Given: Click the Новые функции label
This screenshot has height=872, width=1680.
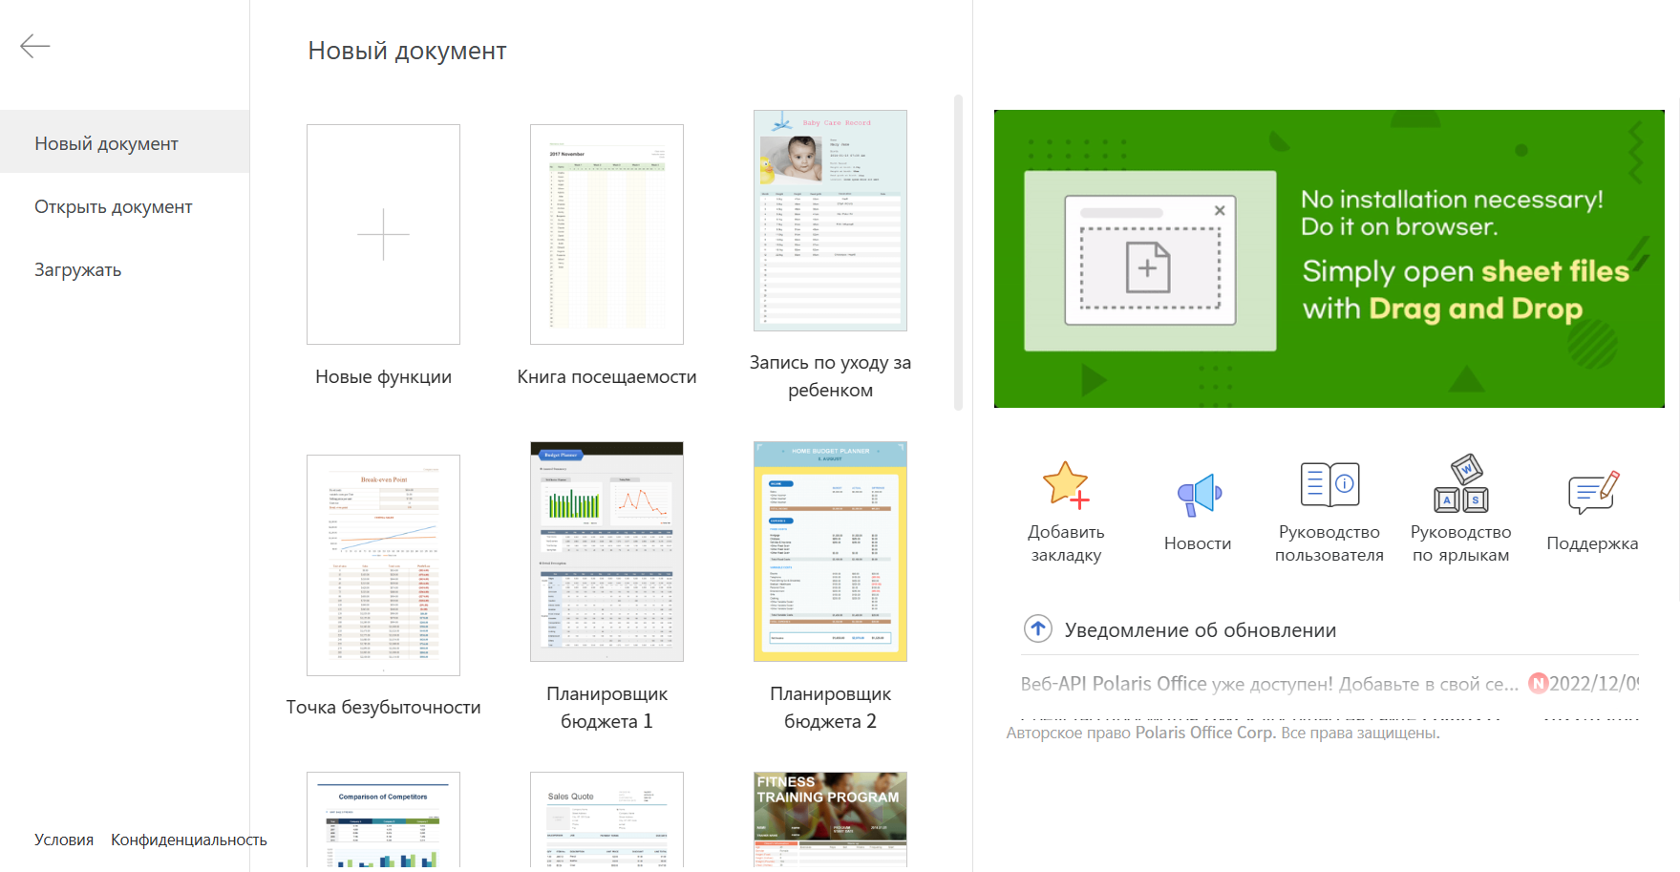Looking at the screenshot, I should point(383,376).
